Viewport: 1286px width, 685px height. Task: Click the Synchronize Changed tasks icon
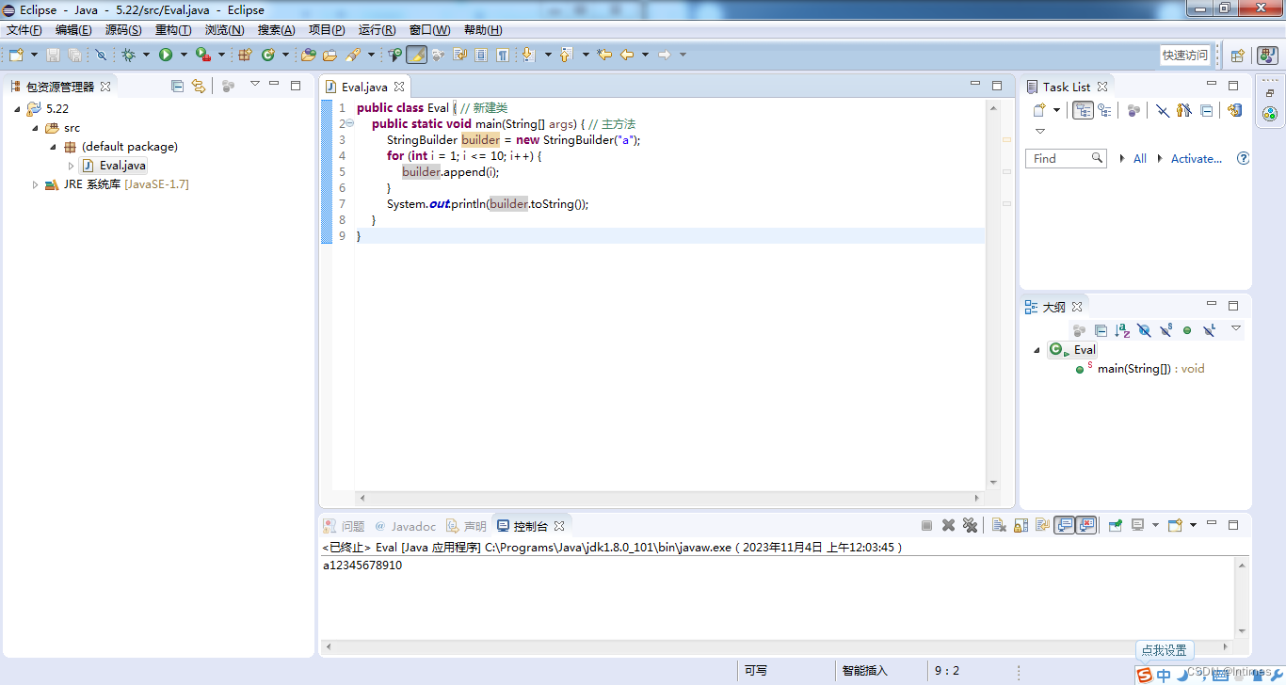[1235, 110]
